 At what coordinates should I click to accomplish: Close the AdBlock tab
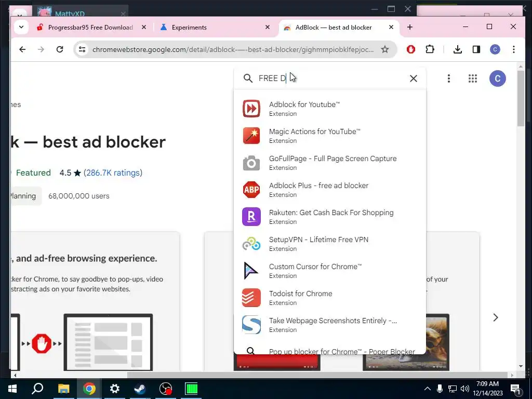pyautogui.click(x=391, y=27)
